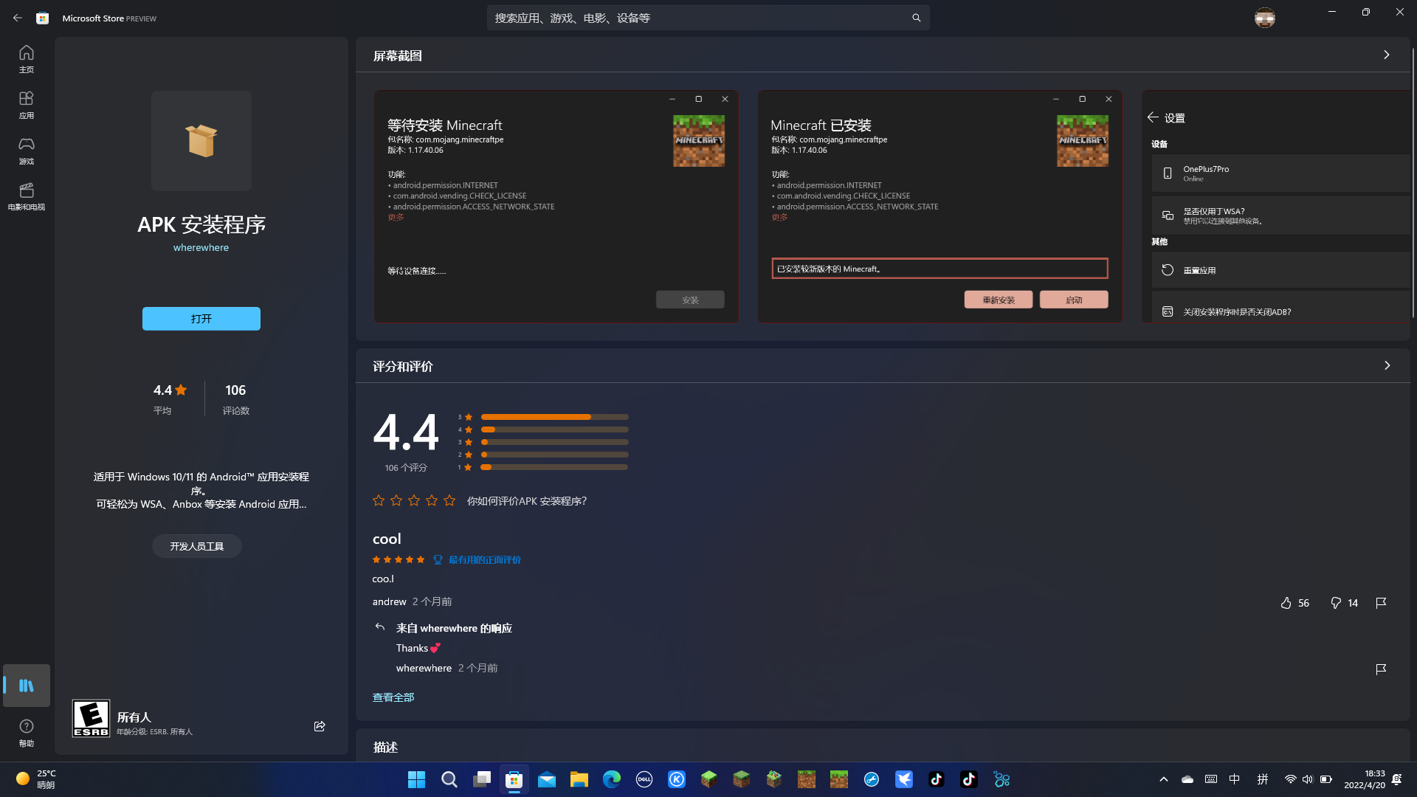This screenshot has width=1417, height=797.
Task: Click the share icon beside ESRB rating
Action: [x=320, y=726]
